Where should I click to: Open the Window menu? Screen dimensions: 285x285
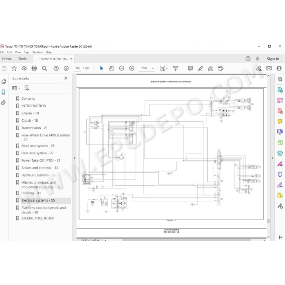coord(37,53)
